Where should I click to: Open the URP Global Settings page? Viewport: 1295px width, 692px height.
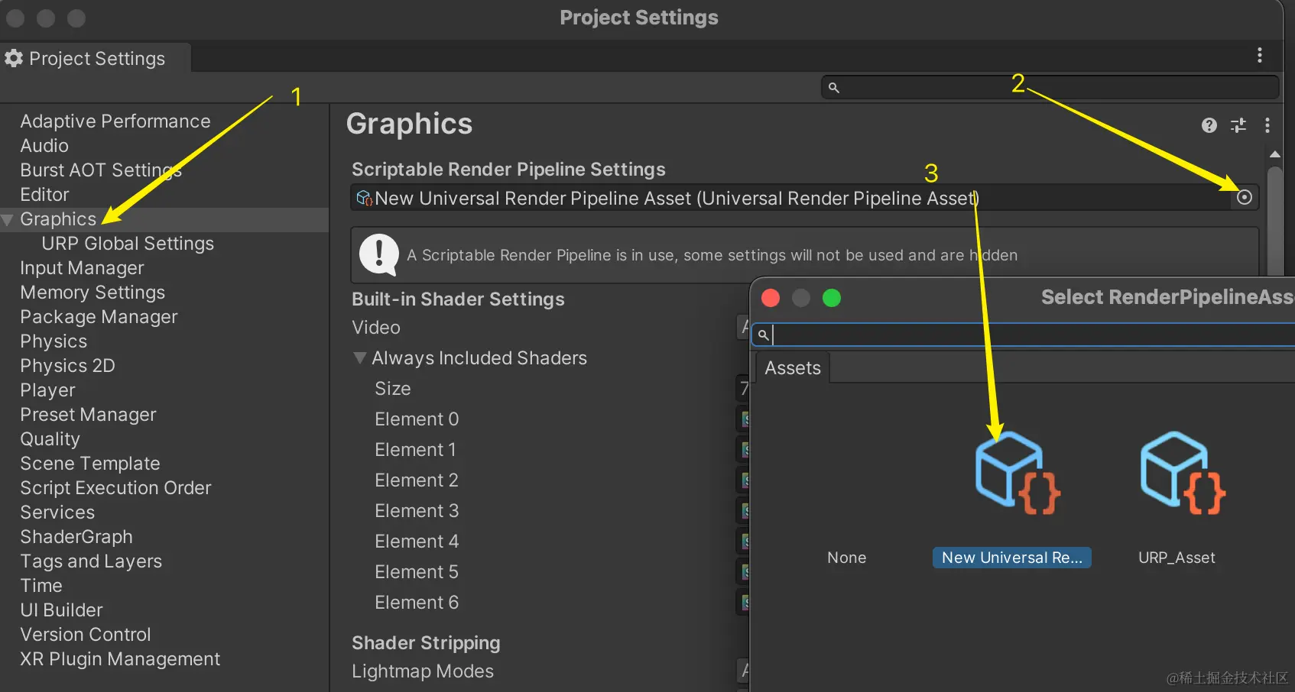[128, 244]
